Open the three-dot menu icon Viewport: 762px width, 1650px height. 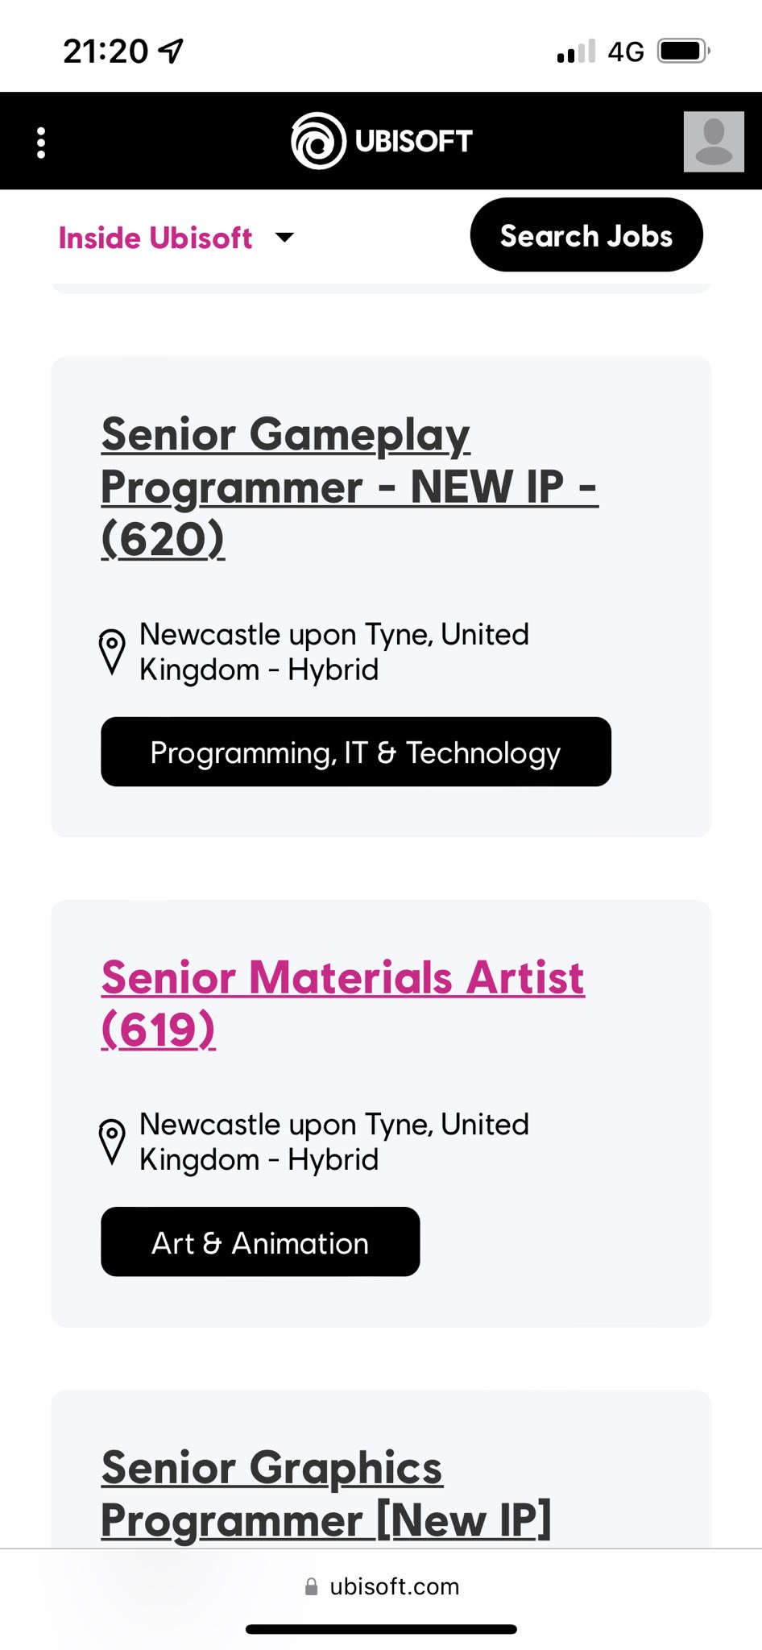tap(41, 143)
